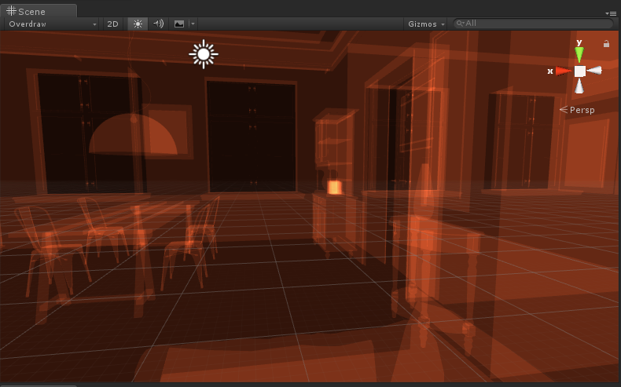
Task: Open the Scene panel options menu
Action: pos(611,13)
